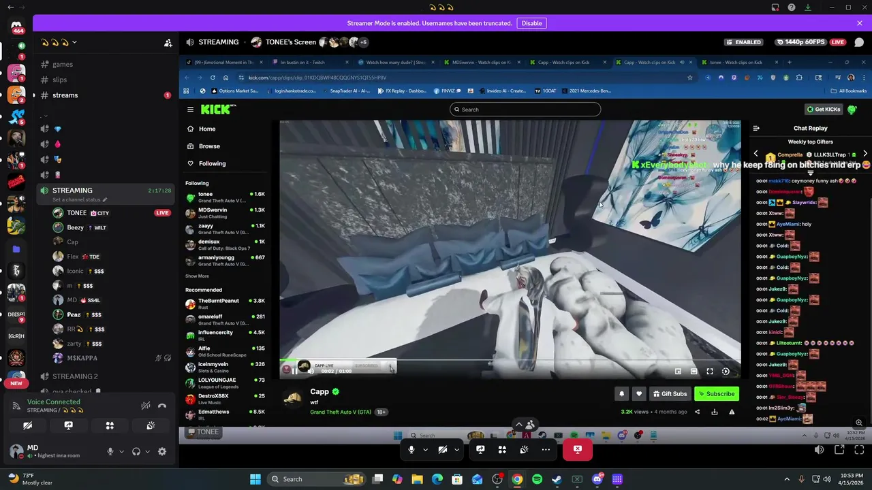
Task: Toggle noise suppression icon beside Voice Connected
Action: [x=145, y=406]
